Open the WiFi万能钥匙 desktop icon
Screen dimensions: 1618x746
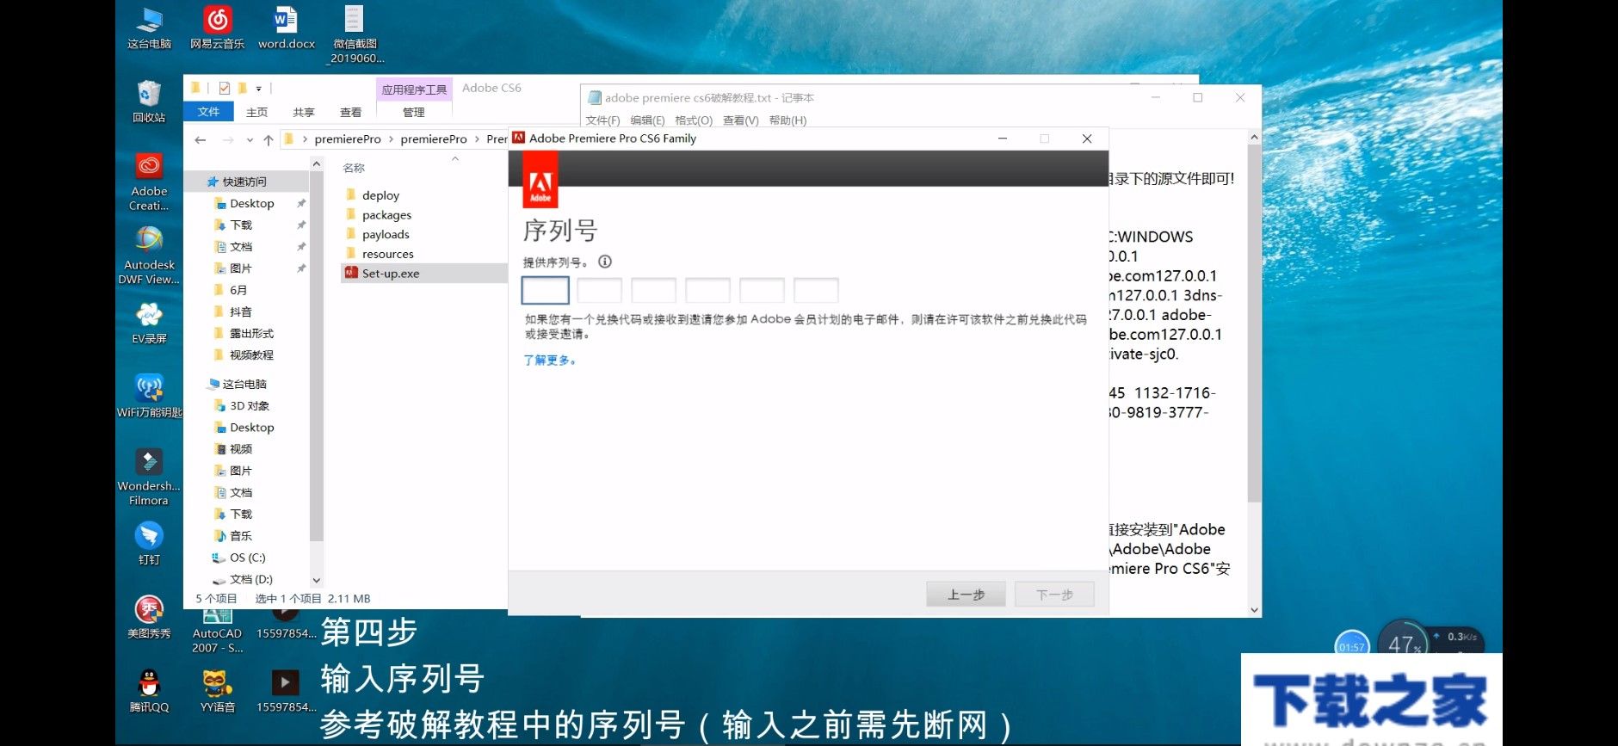tap(149, 396)
